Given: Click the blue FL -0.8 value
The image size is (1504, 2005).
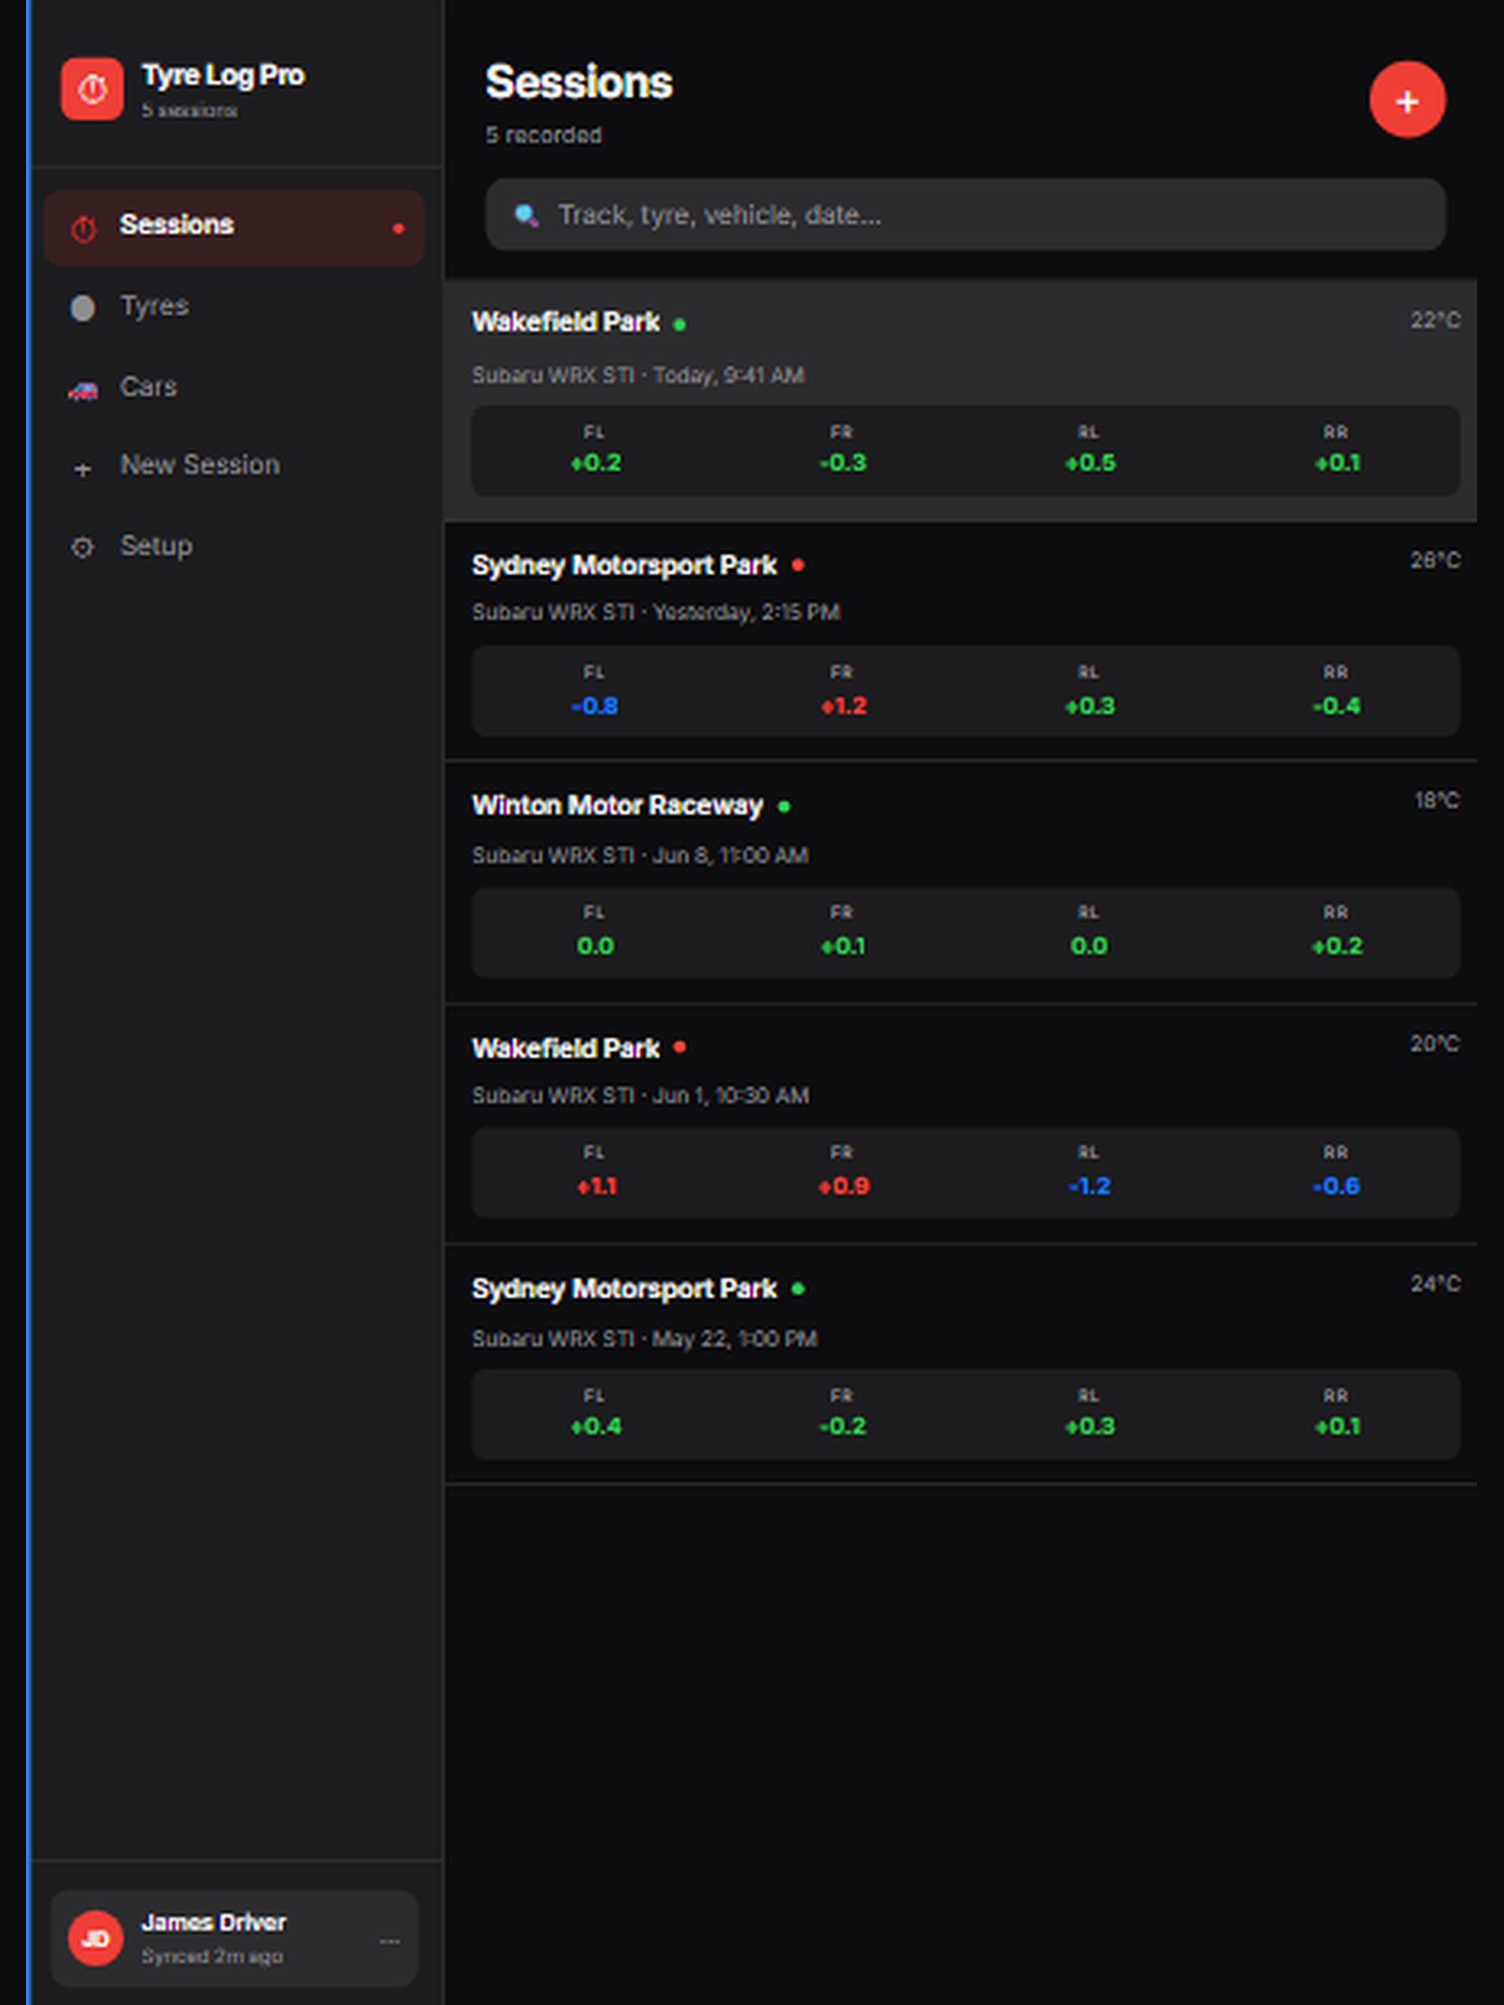Looking at the screenshot, I should [x=595, y=706].
